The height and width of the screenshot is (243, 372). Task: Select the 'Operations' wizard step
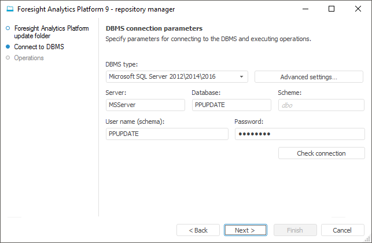pyautogui.click(x=29, y=58)
